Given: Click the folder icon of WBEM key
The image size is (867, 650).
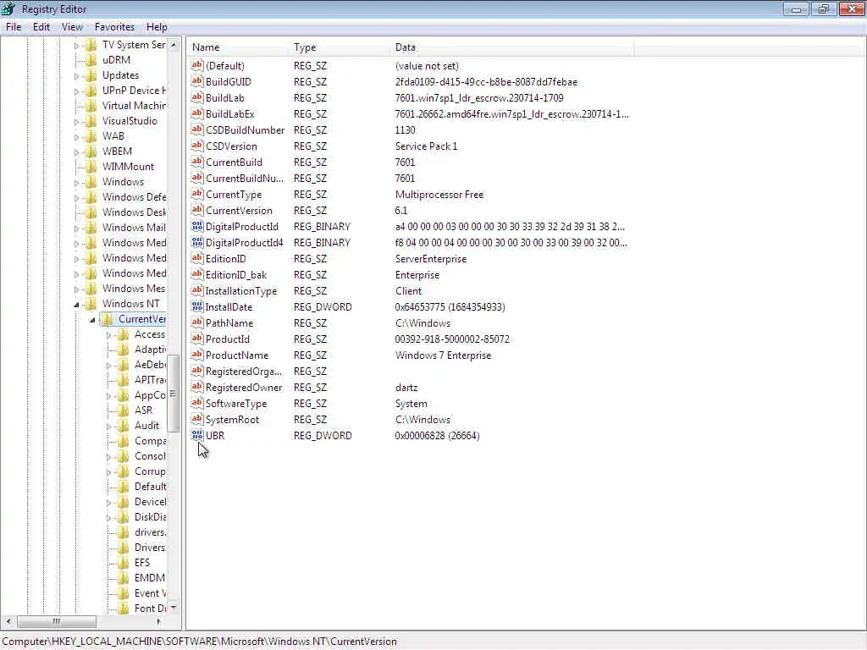Looking at the screenshot, I should (91, 151).
